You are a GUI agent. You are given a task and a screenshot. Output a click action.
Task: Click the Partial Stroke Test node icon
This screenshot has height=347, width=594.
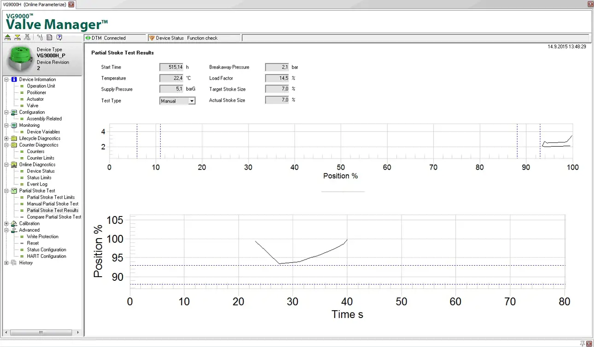14,191
